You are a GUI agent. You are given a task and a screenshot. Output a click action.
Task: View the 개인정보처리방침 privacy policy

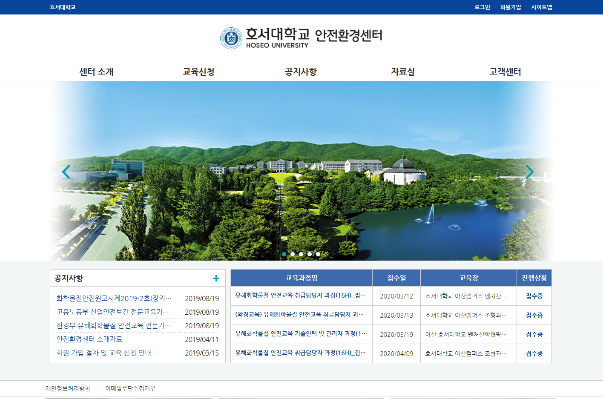click(68, 388)
